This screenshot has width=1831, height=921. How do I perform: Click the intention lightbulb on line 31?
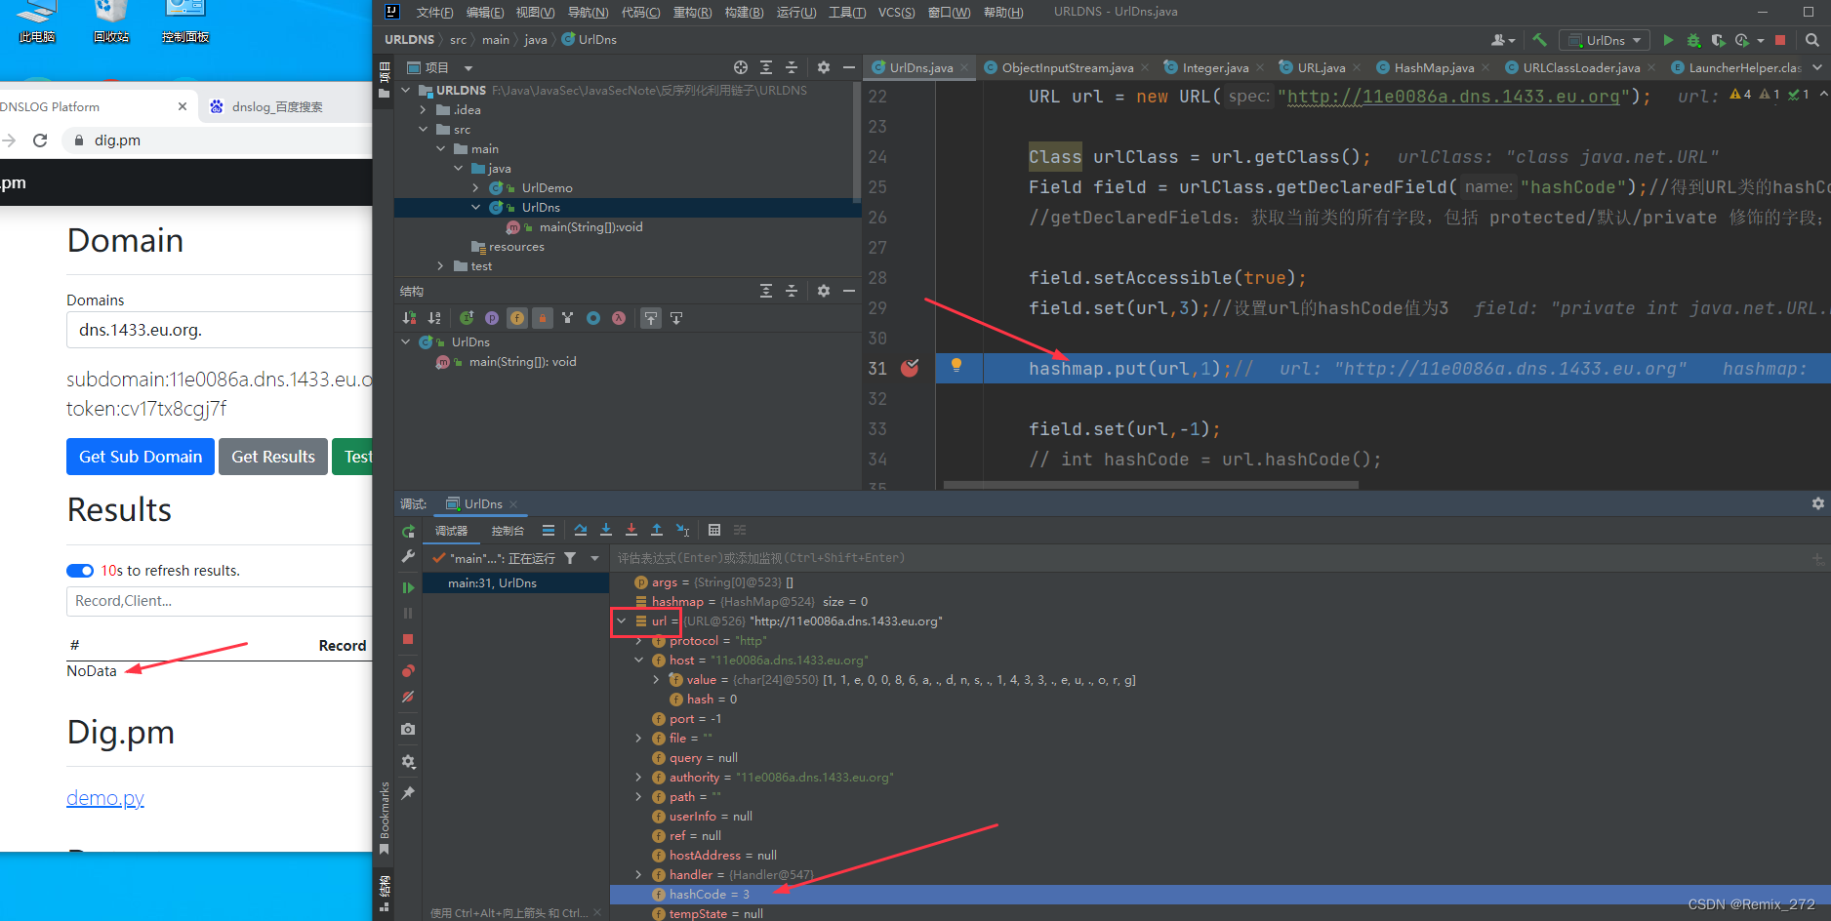click(x=956, y=365)
